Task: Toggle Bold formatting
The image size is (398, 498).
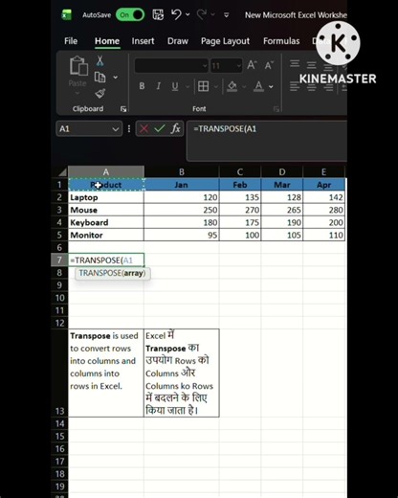Action: [x=142, y=86]
